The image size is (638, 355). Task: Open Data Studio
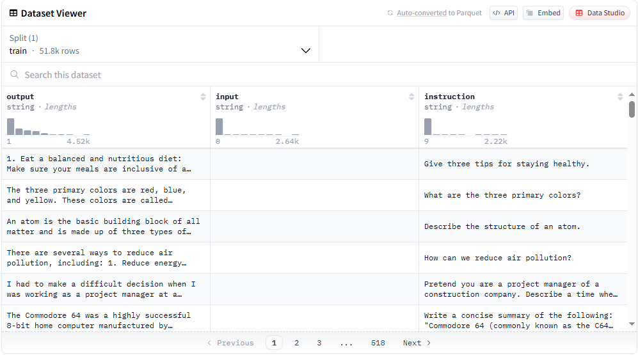click(600, 13)
